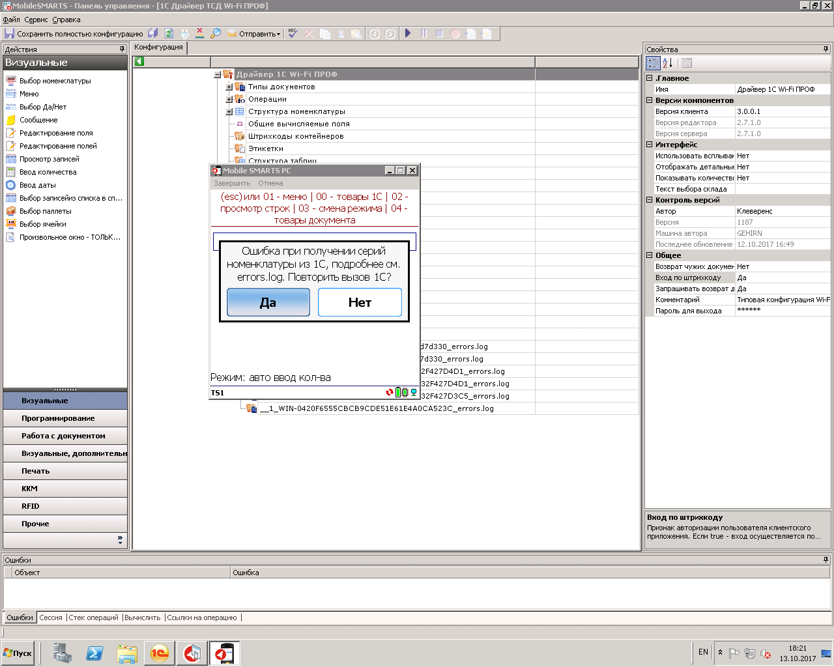Switch to the Ссылки на операцию tab
Viewport: 834px width, 667px height.
coord(202,617)
